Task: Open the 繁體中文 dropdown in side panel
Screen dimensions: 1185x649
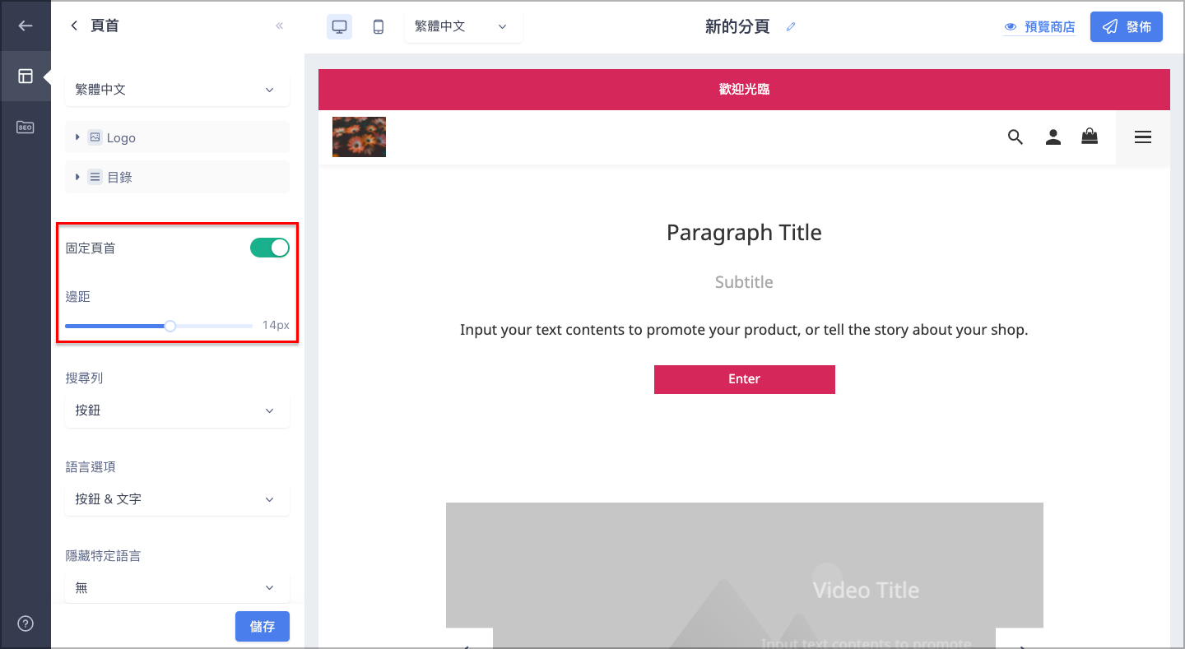Action: coord(177,90)
